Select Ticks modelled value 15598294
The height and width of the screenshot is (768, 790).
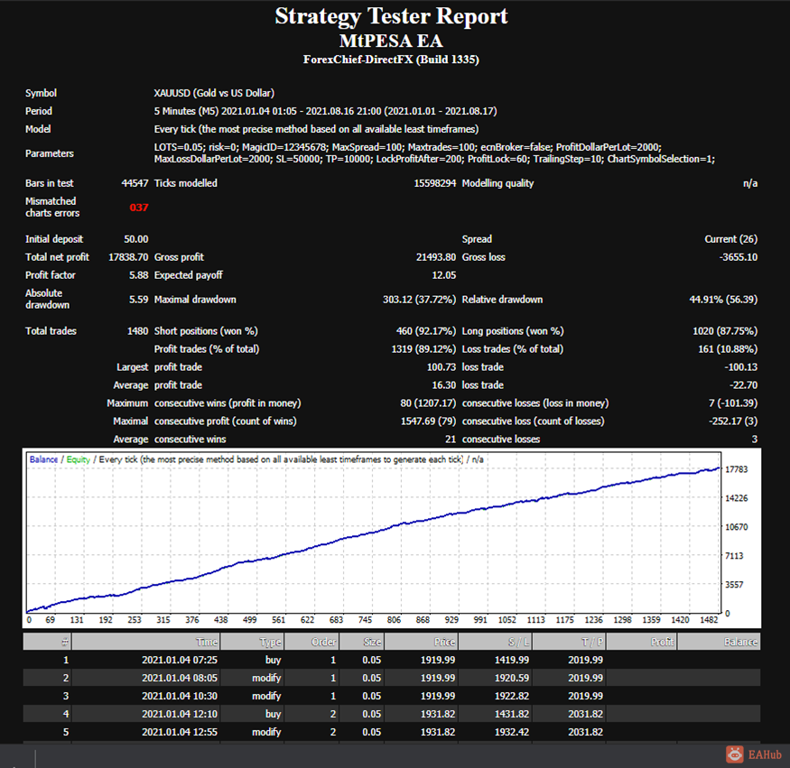point(435,183)
